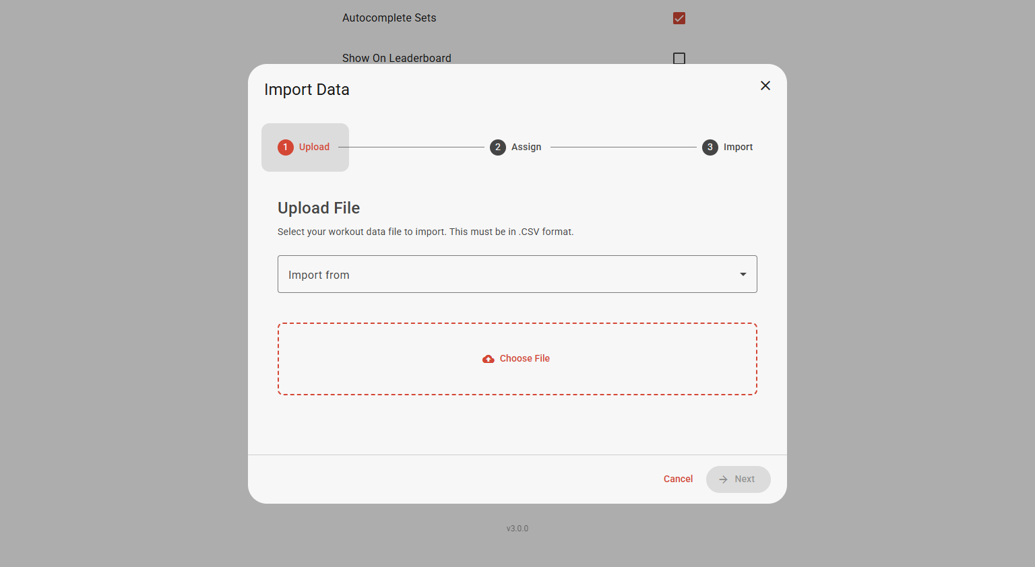Expand the Import from caret arrow

743,274
